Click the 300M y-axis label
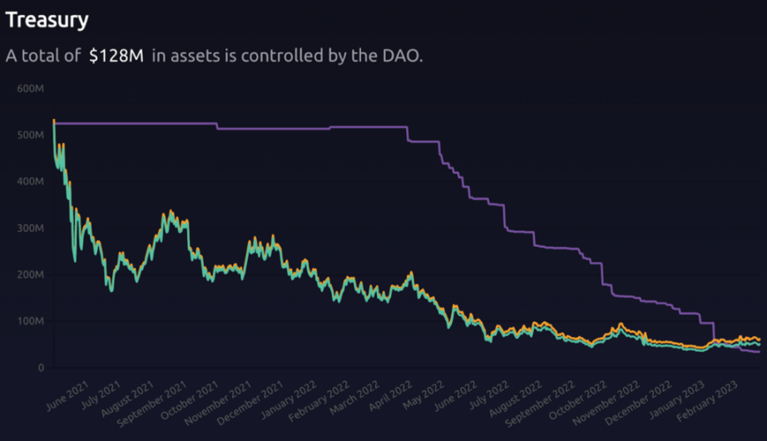The image size is (767, 441). (x=30, y=228)
